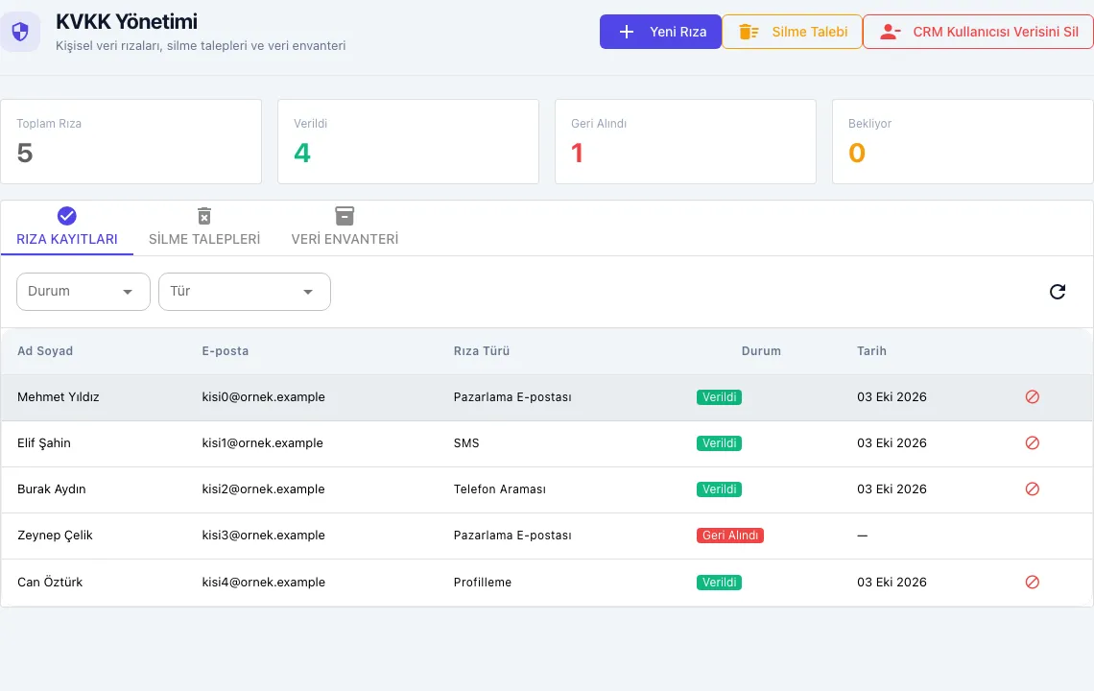Screen dimensions: 1094x691
Task: Click the Ad Soyad column header
Action: click(45, 351)
